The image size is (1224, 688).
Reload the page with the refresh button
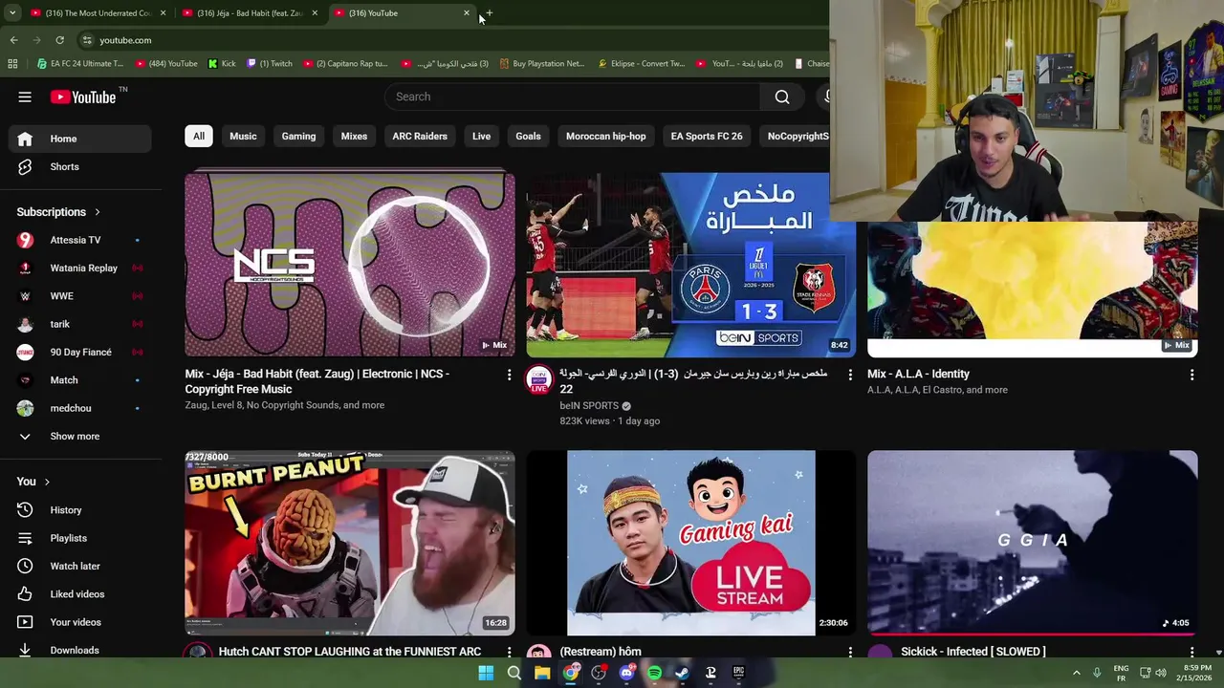tap(59, 40)
